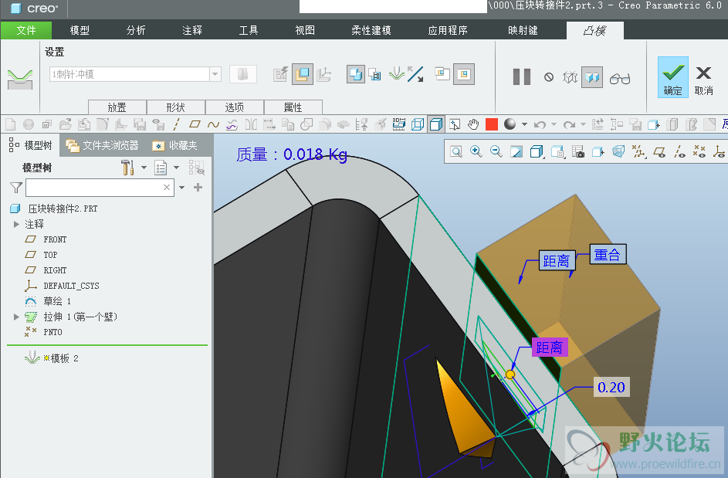This screenshot has height=478, width=728.
Task: Open the saved orientations icon
Action: tap(557, 151)
